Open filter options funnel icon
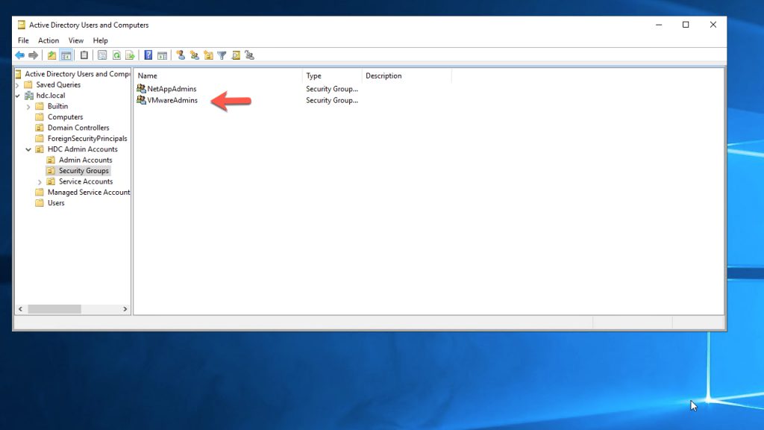The image size is (764, 430). click(x=222, y=55)
